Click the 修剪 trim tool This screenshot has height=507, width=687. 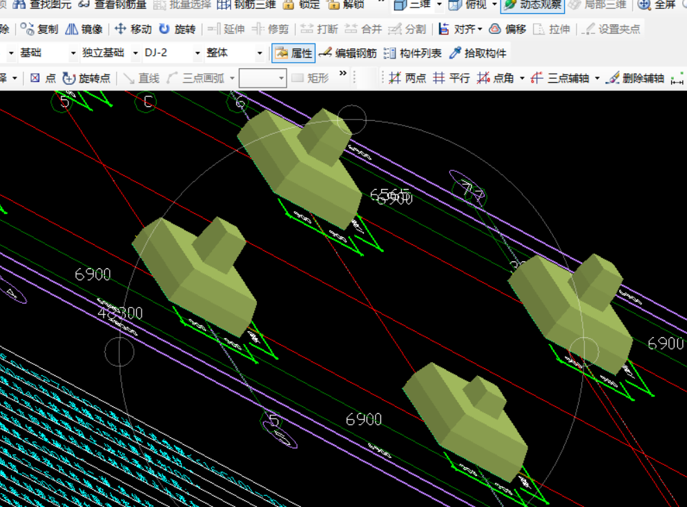click(x=270, y=29)
